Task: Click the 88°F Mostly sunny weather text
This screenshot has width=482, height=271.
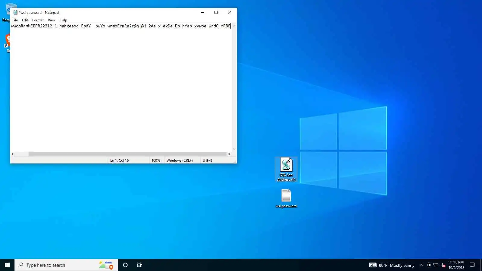Action: (397, 265)
